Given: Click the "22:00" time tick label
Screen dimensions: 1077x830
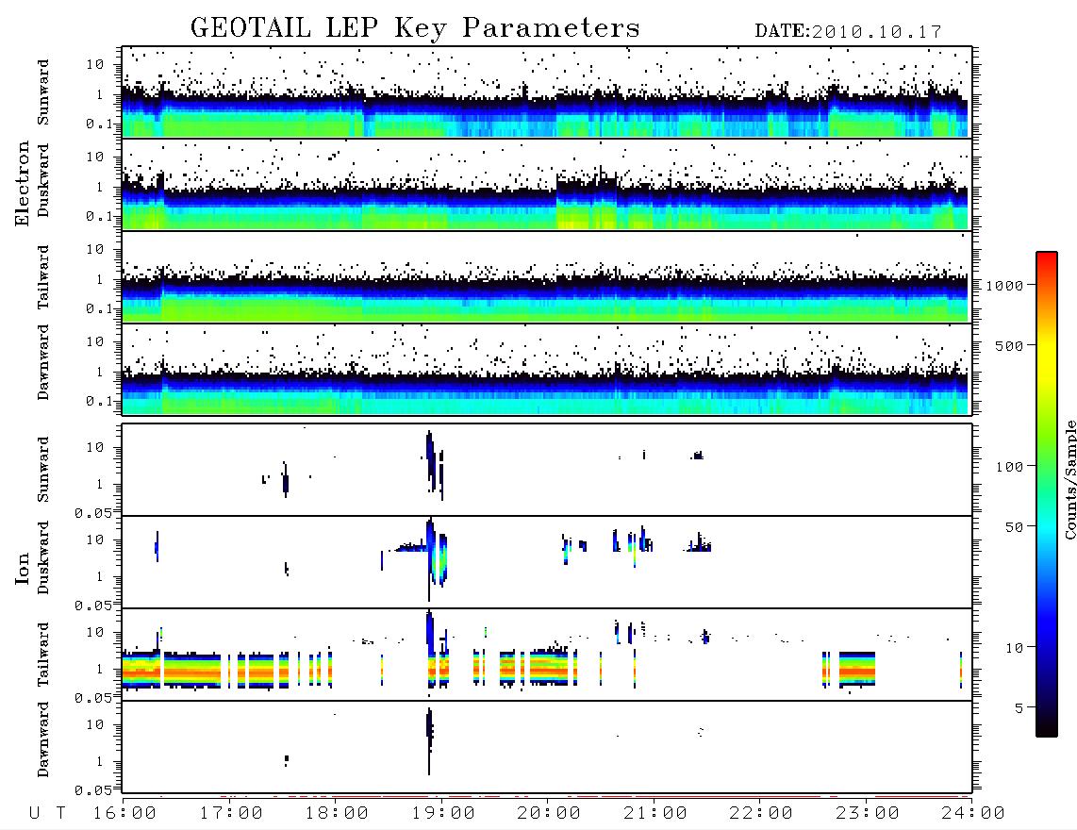Looking at the screenshot, I should pos(761,814).
